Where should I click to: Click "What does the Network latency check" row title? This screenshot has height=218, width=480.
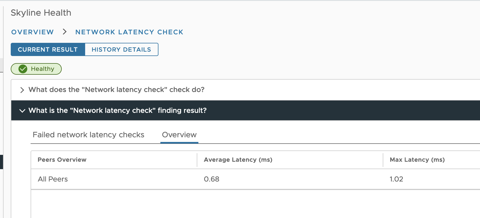click(x=116, y=90)
